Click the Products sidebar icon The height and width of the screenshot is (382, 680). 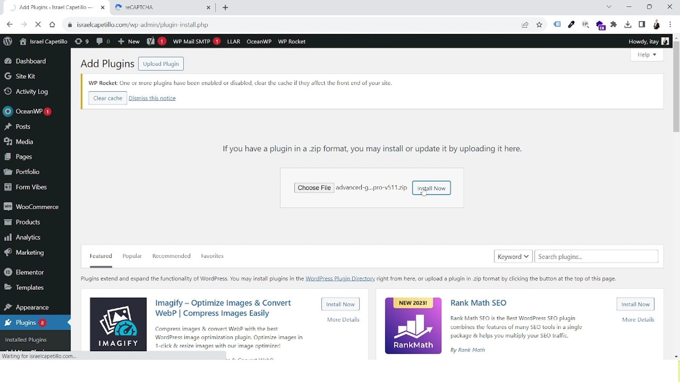8,222
